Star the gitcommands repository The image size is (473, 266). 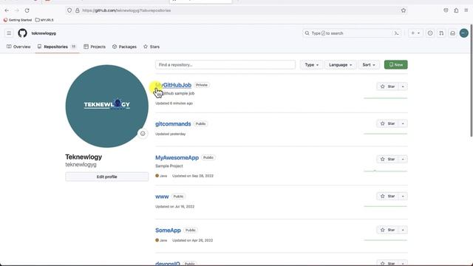point(387,123)
